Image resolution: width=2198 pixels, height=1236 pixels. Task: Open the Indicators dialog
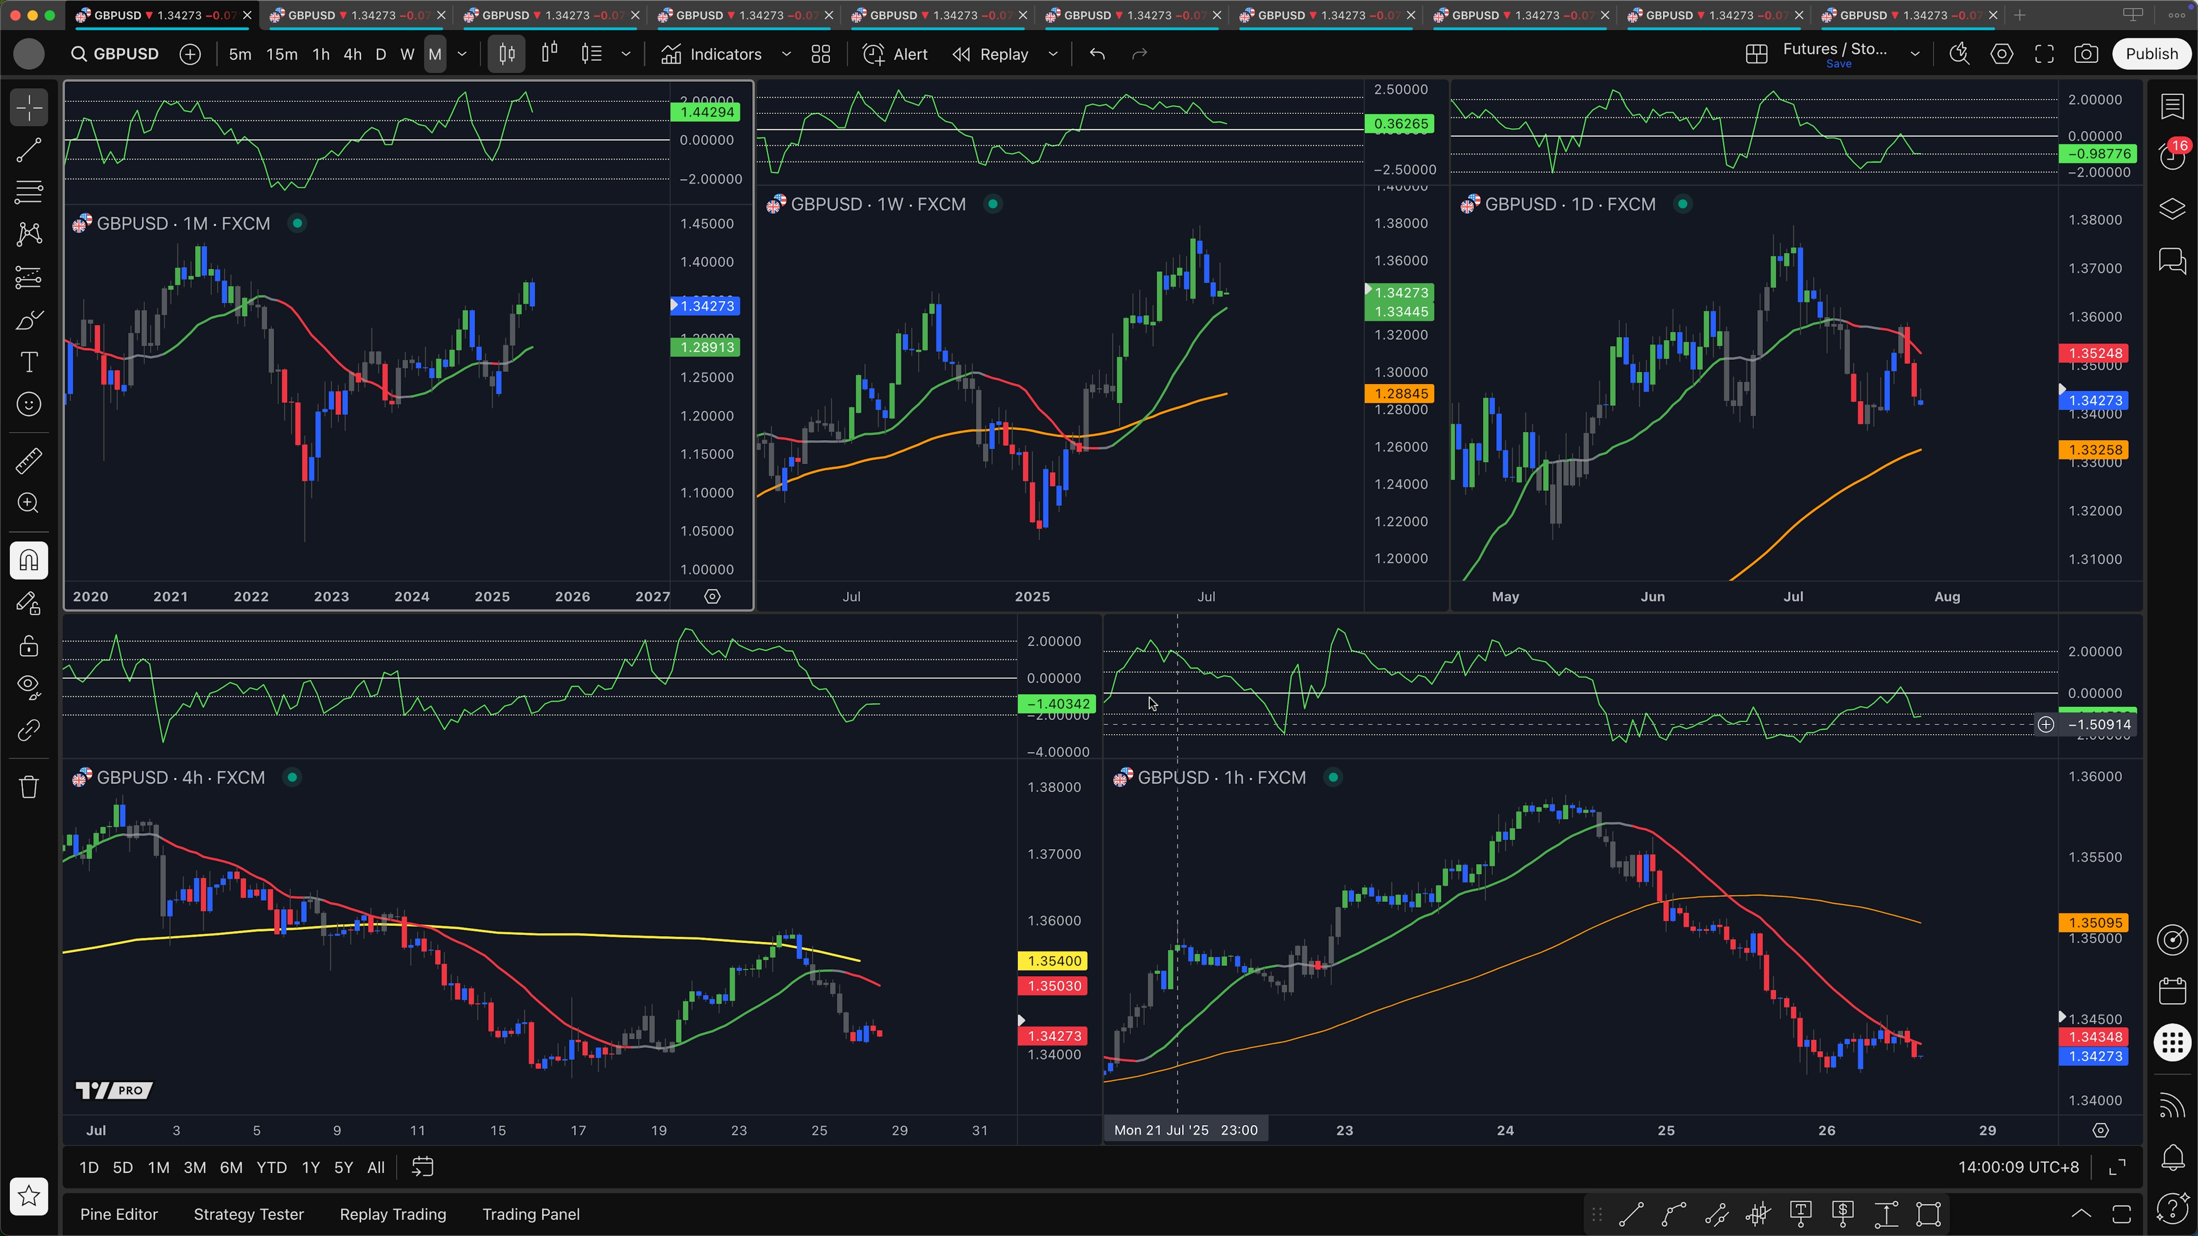coord(711,54)
